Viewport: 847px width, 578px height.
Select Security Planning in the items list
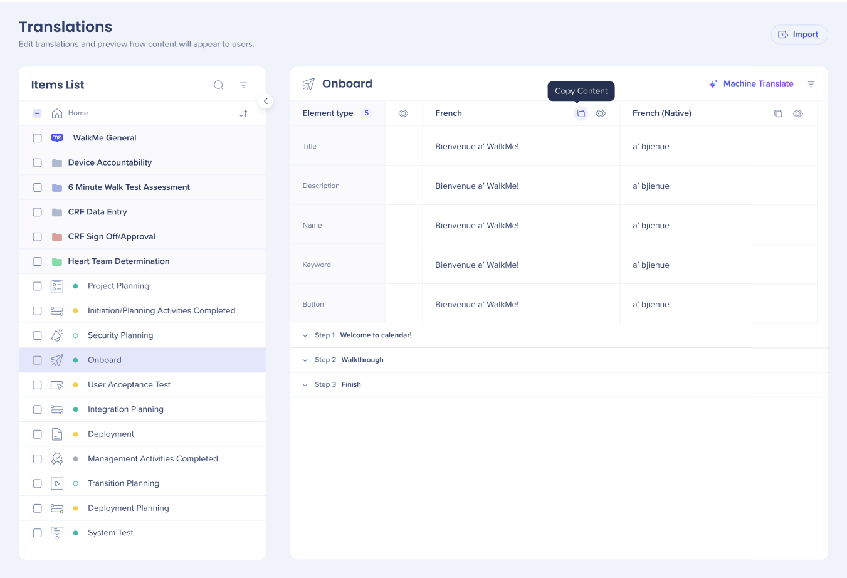(x=120, y=335)
